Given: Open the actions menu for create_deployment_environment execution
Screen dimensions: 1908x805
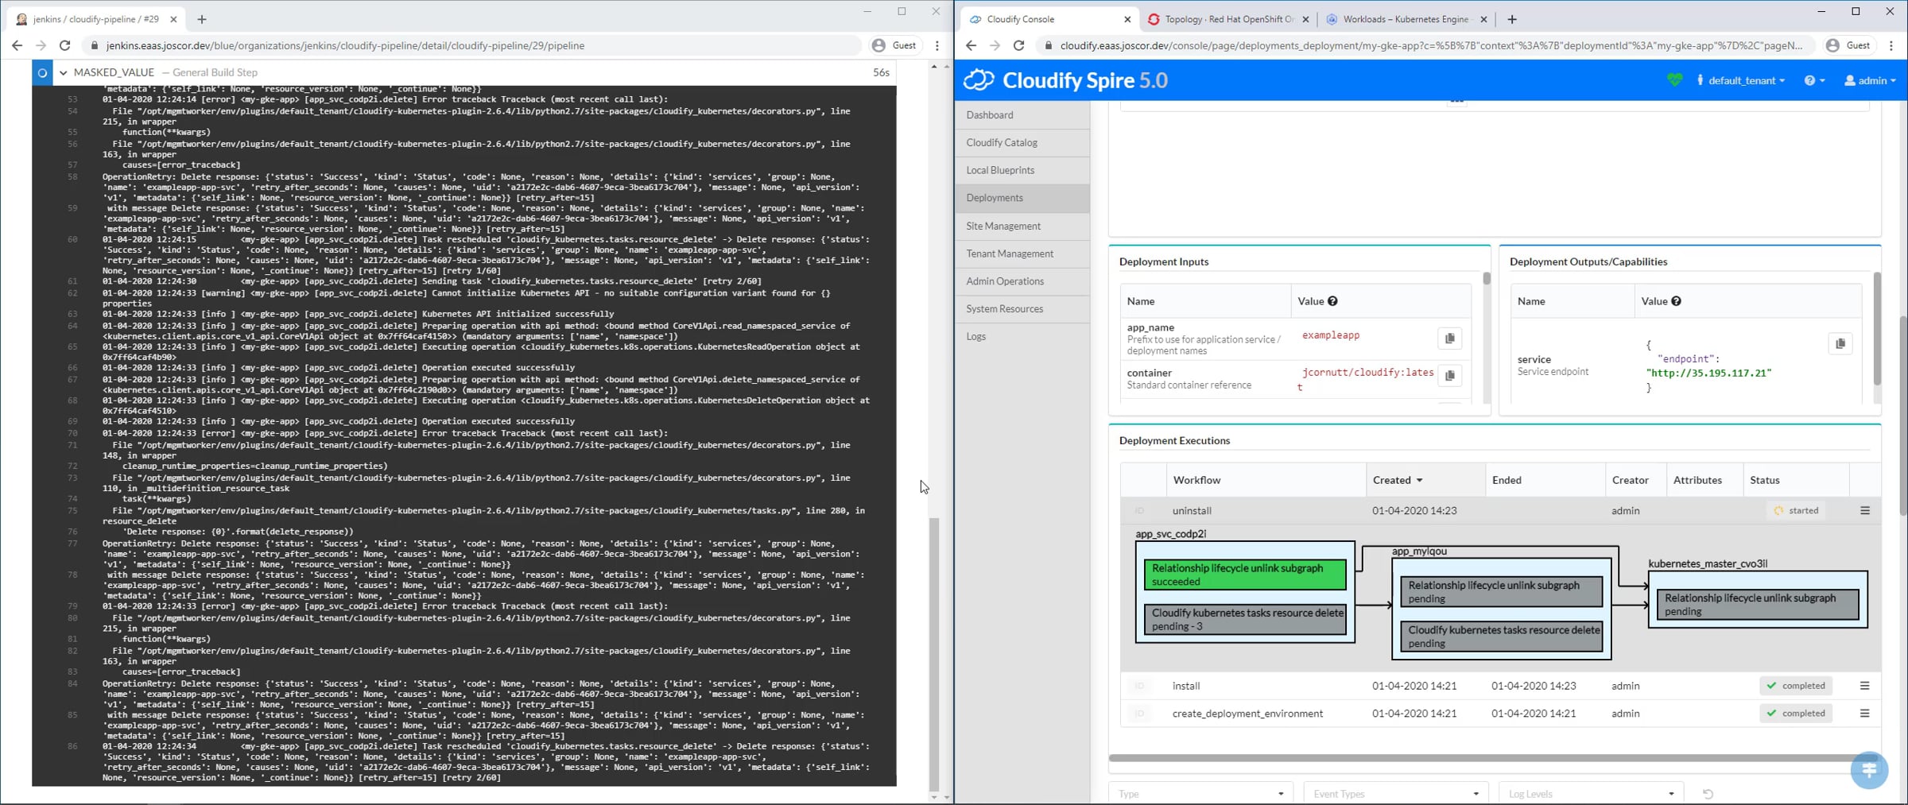Looking at the screenshot, I should tap(1864, 714).
